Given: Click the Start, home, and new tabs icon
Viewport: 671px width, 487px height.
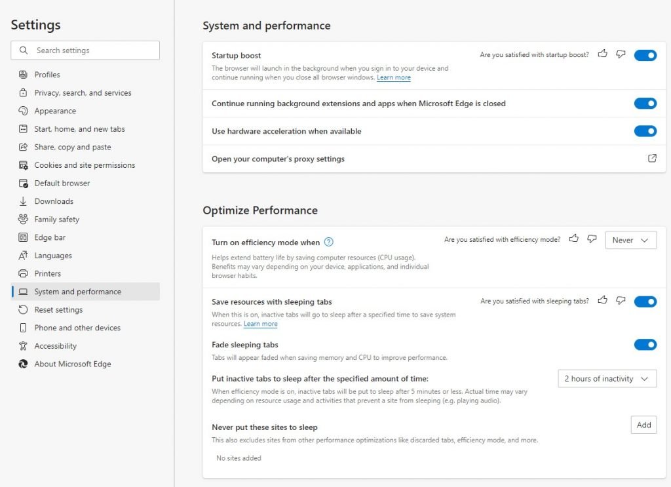Looking at the screenshot, I should point(23,129).
